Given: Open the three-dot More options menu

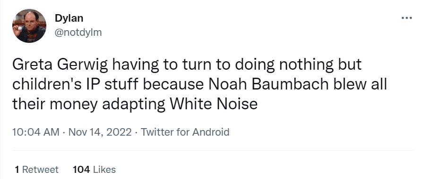Looking at the screenshot, I should coord(407,18).
